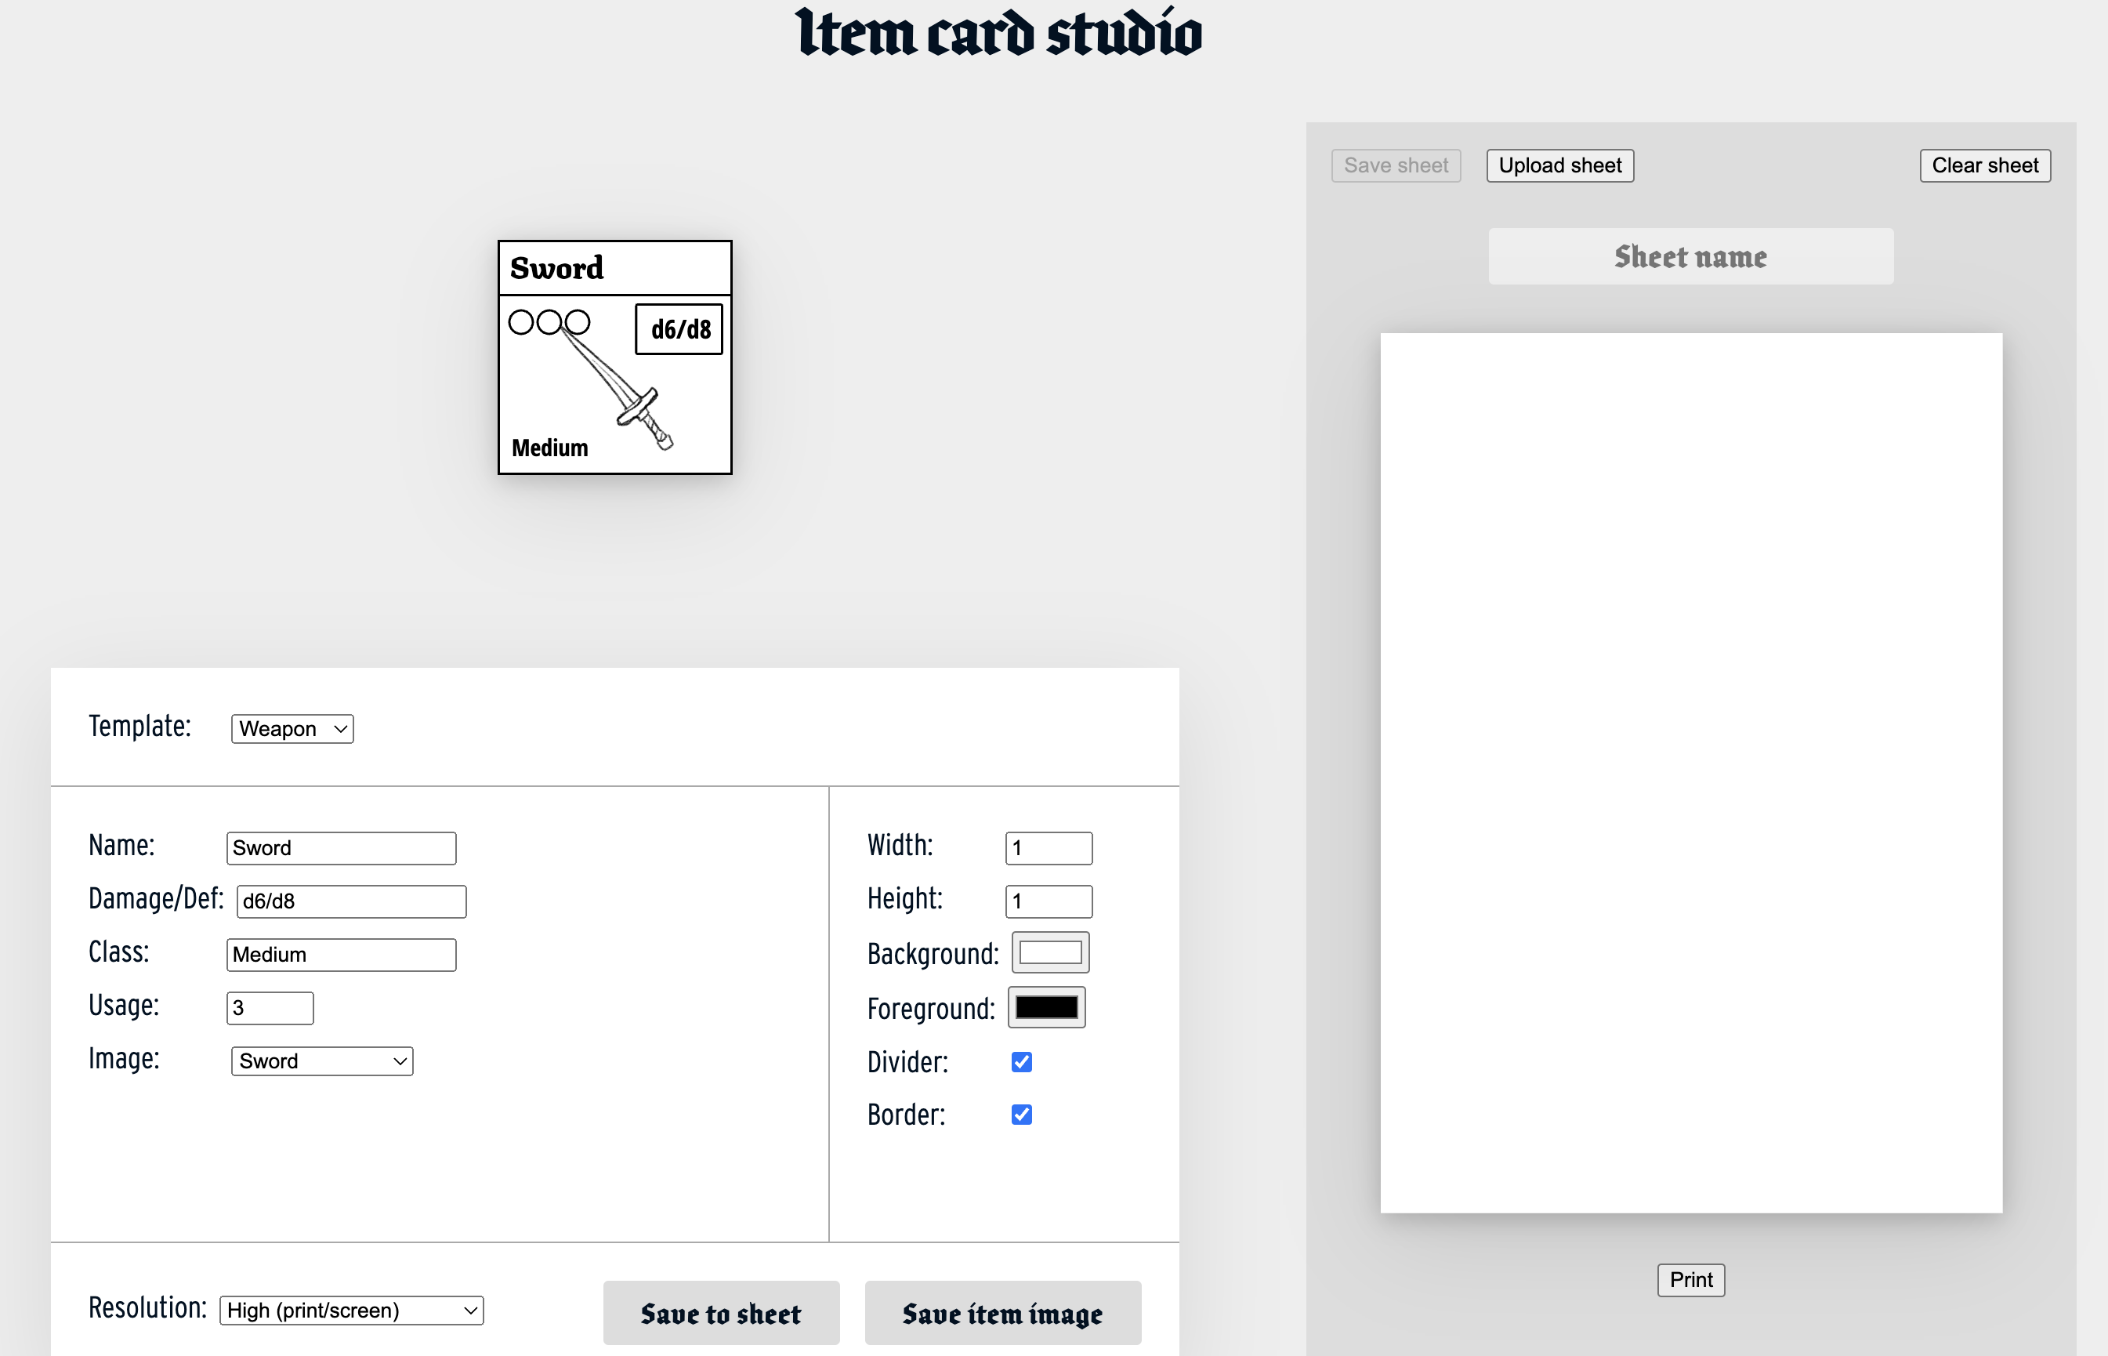Image resolution: width=2108 pixels, height=1356 pixels.
Task: Click the disabled Save sheet button
Action: pos(1395,165)
